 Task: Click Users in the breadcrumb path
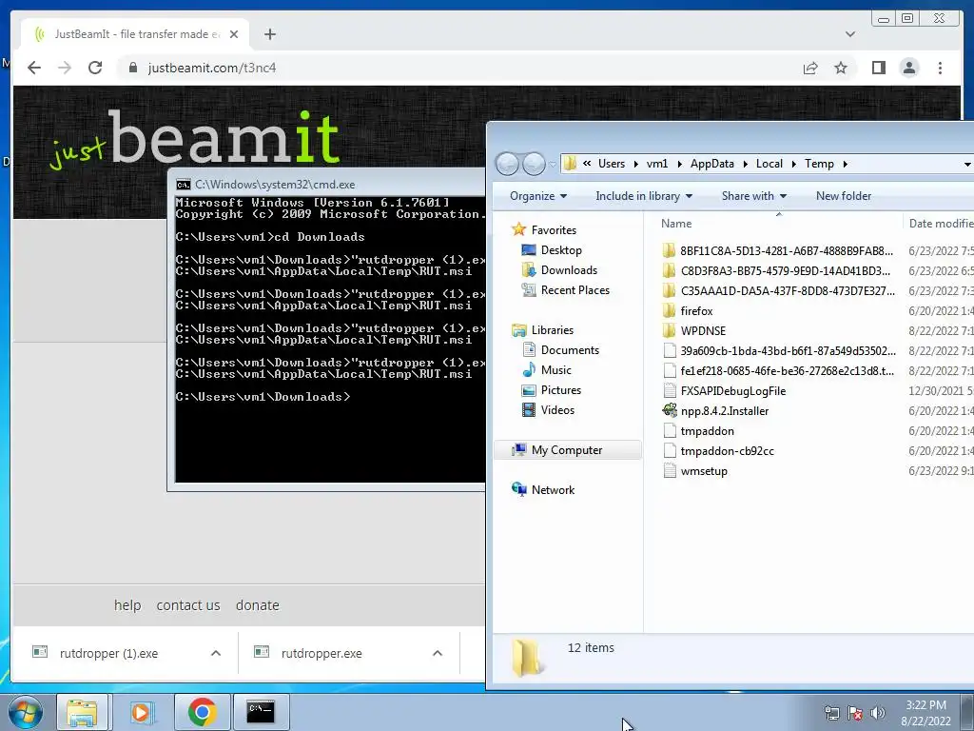pyautogui.click(x=612, y=164)
